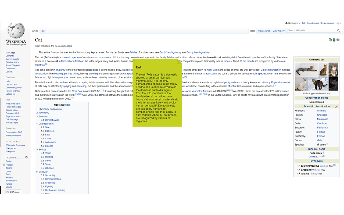Image resolution: width=344 pixels, height=215 pixels.
Task: Open Recent changes in the sidebar
Action: [13, 91]
